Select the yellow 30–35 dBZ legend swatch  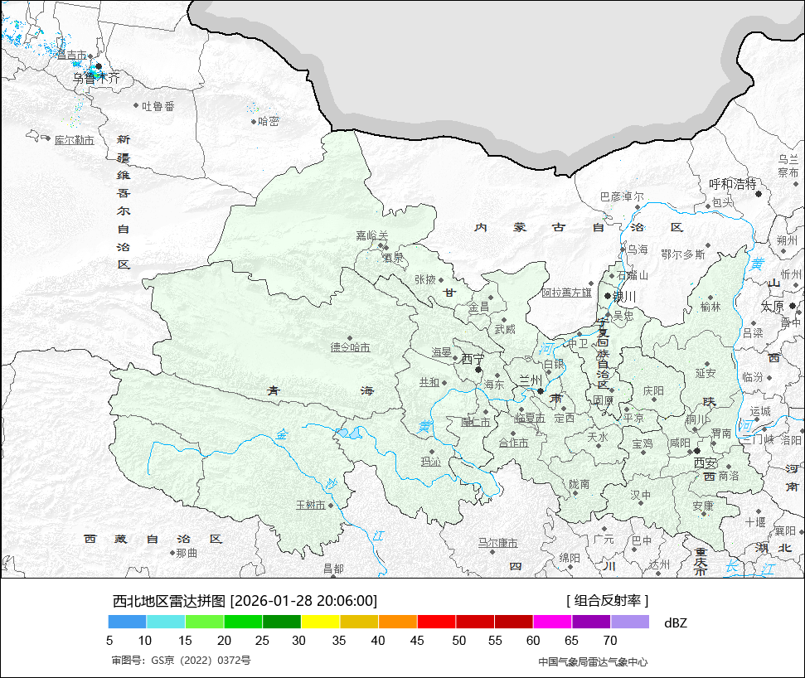click(x=320, y=622)
